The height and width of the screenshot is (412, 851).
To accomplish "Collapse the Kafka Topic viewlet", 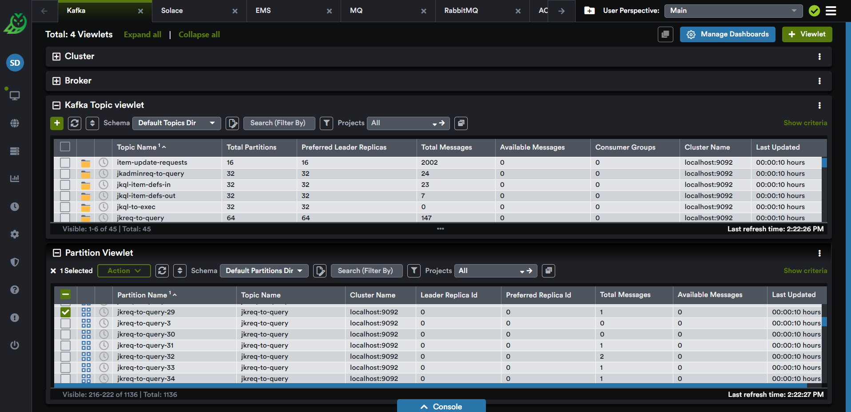I will 56,105.
